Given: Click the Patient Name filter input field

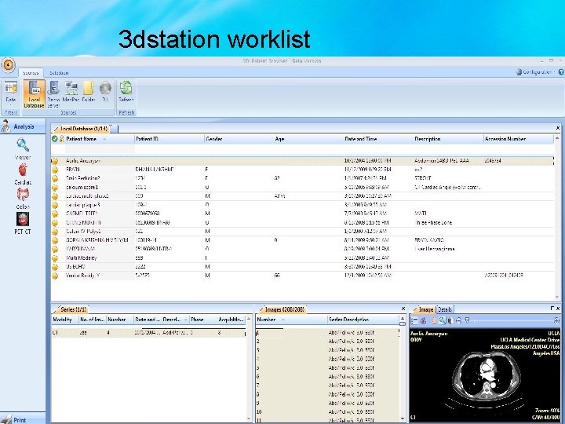Looking at the screenshot, I should click(100, 148).
